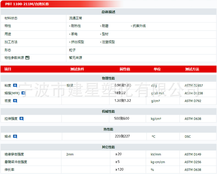This screenshot has width=217, height=174.
Task: Click the 加工方法 row label
Action: point(11,42)
